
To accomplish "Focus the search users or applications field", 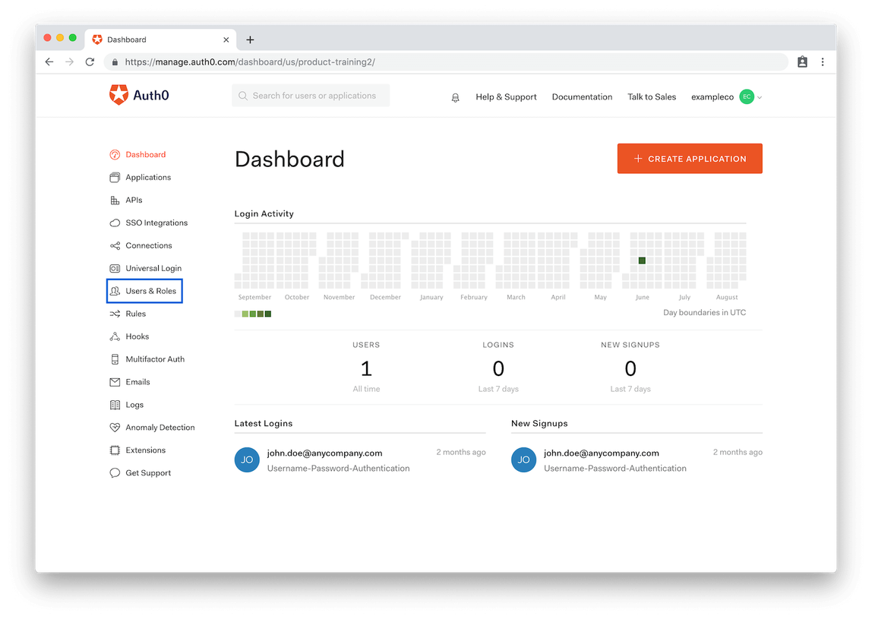I will 311,96.
